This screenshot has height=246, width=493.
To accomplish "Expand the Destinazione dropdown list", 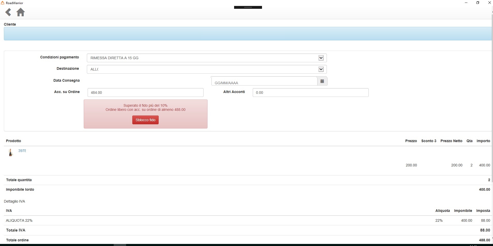I will pos(321,69).
